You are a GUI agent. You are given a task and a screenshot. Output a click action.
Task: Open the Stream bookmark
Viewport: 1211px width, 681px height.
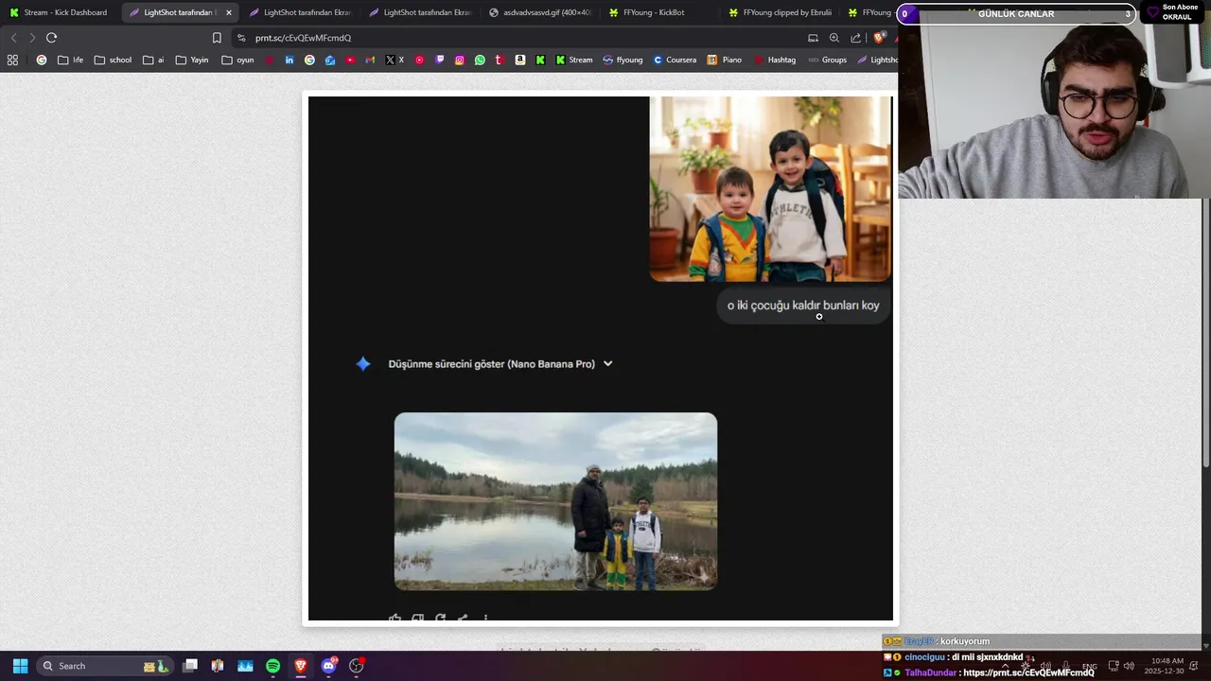(574, 60)
